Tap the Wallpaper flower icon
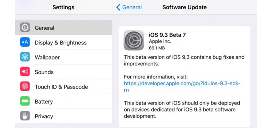 point(25,57)
